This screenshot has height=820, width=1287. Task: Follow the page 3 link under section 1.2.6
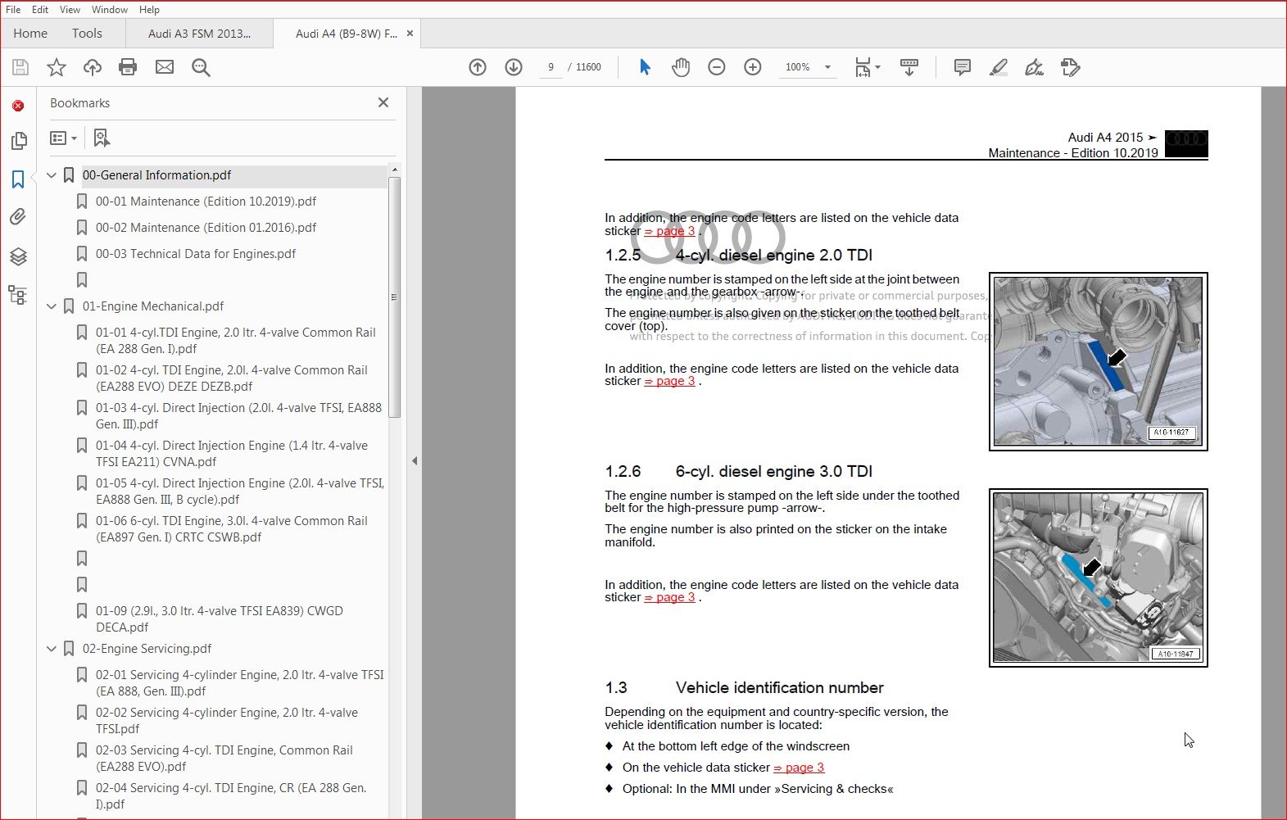pyautogui.click(x=669, y=597)
